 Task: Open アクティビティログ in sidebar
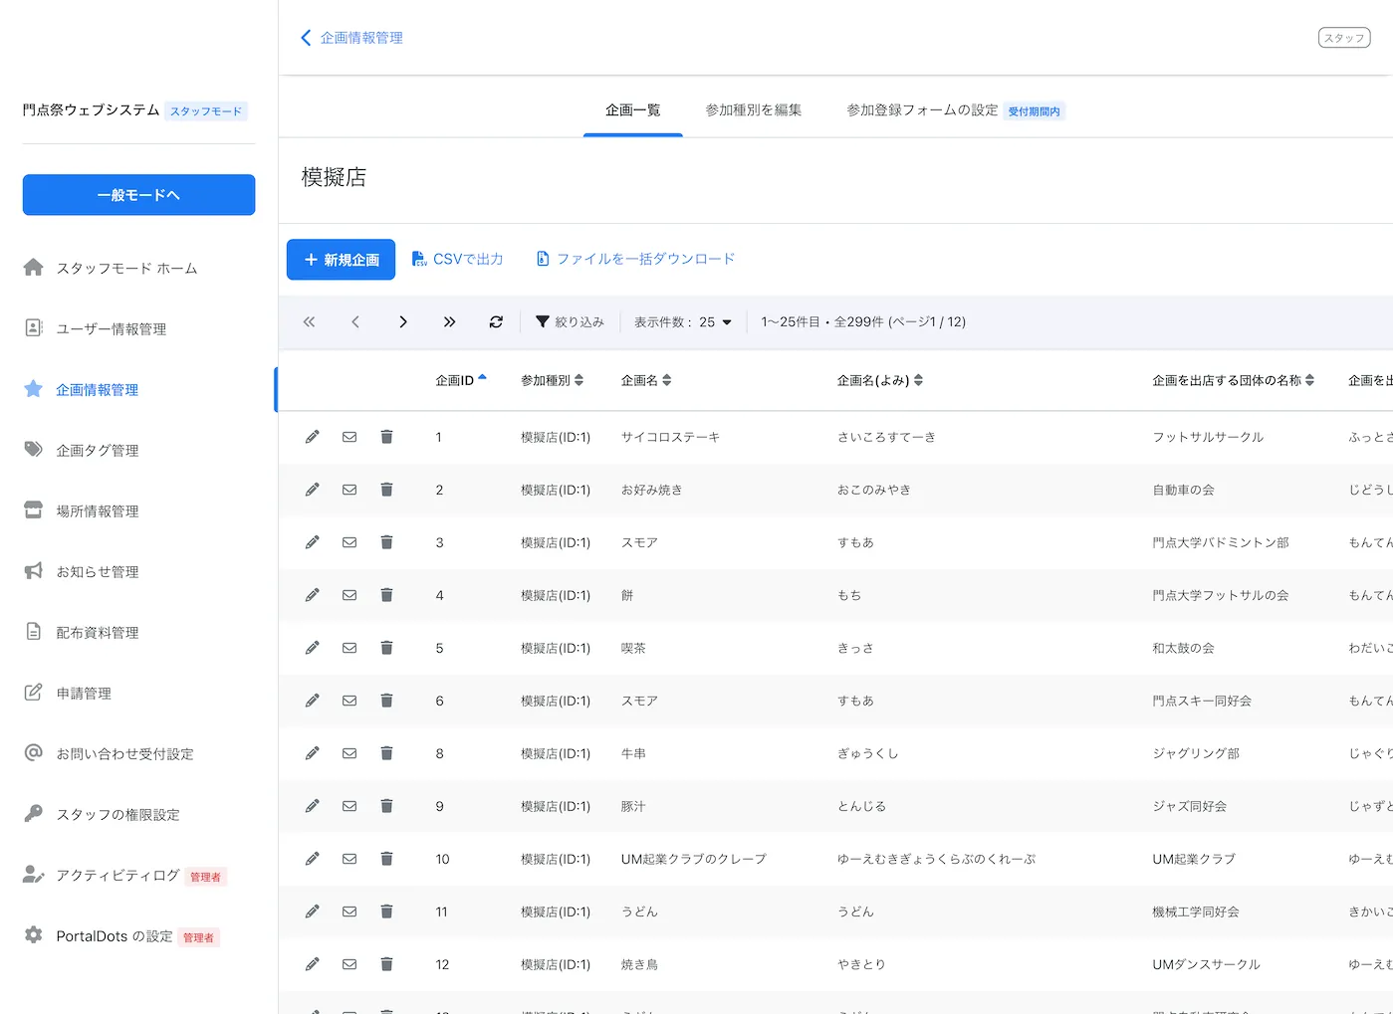pos(138,875)
